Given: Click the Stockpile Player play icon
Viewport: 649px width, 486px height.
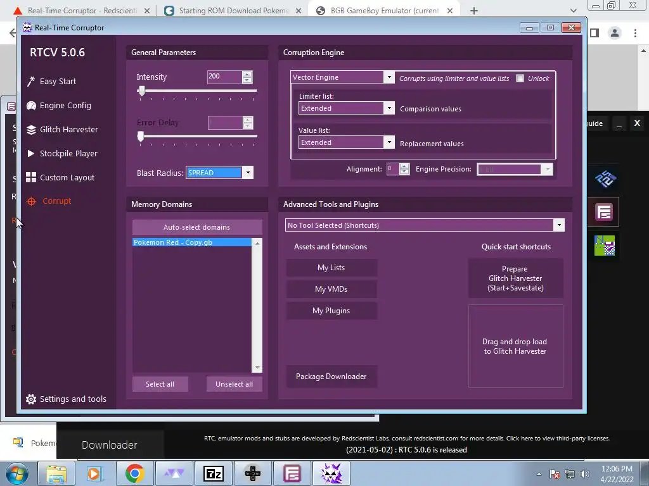Looking at the screenshot, I should click(x=30, y=153).
